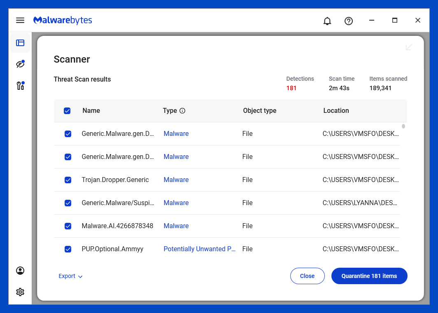Open the Privacy eye sidebar icon
Viewport: 438px width, 313px height.
[20, 64]
